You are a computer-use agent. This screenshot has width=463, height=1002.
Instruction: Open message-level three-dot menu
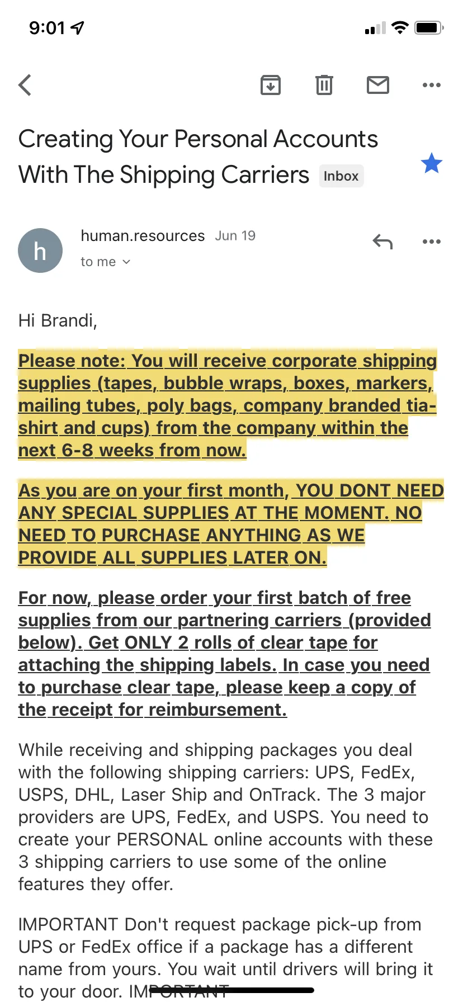click(x=432, y=242)
